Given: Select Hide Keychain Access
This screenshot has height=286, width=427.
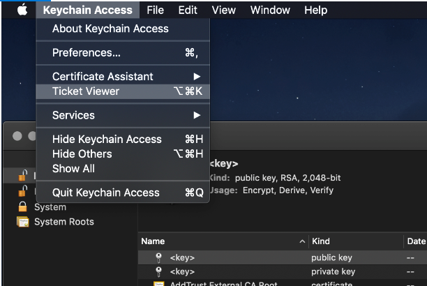Looking at the screenshot, I should pyautogui.click(x=123, y=140).
